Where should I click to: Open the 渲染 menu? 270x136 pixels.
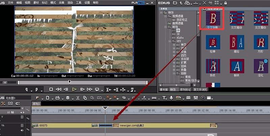[x=70, y=3]
